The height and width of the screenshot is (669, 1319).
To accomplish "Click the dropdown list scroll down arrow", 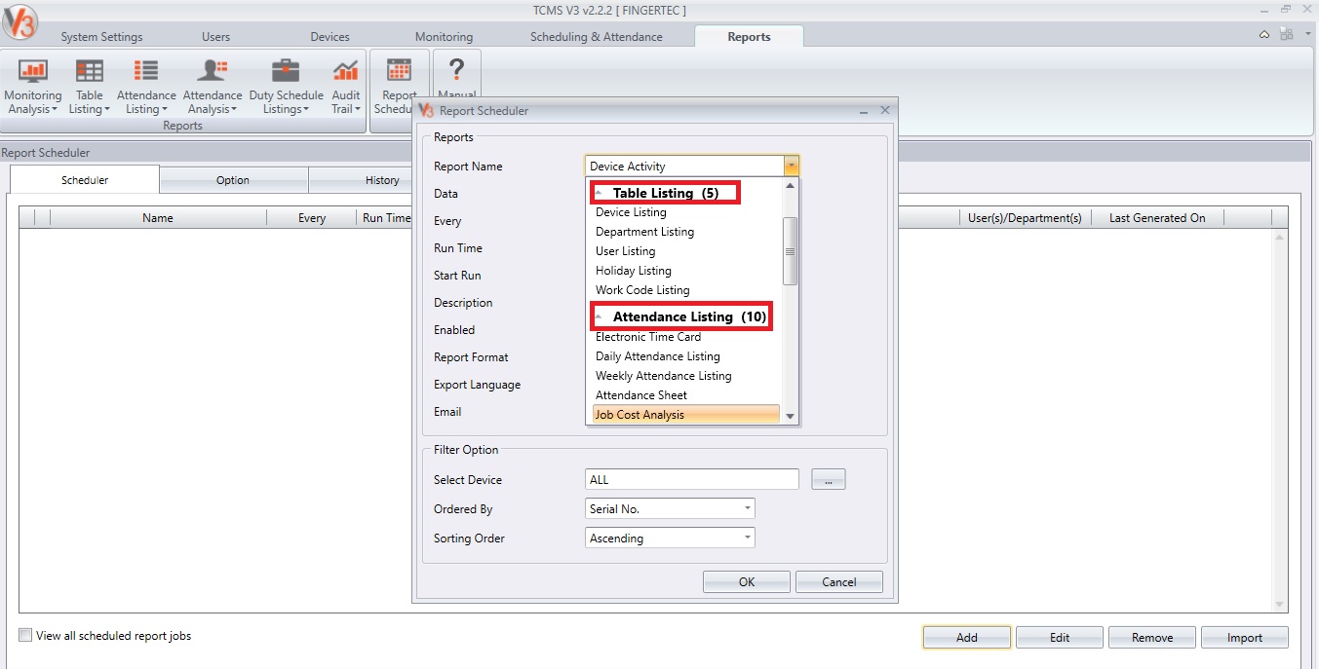I will [x=791, y=417].
